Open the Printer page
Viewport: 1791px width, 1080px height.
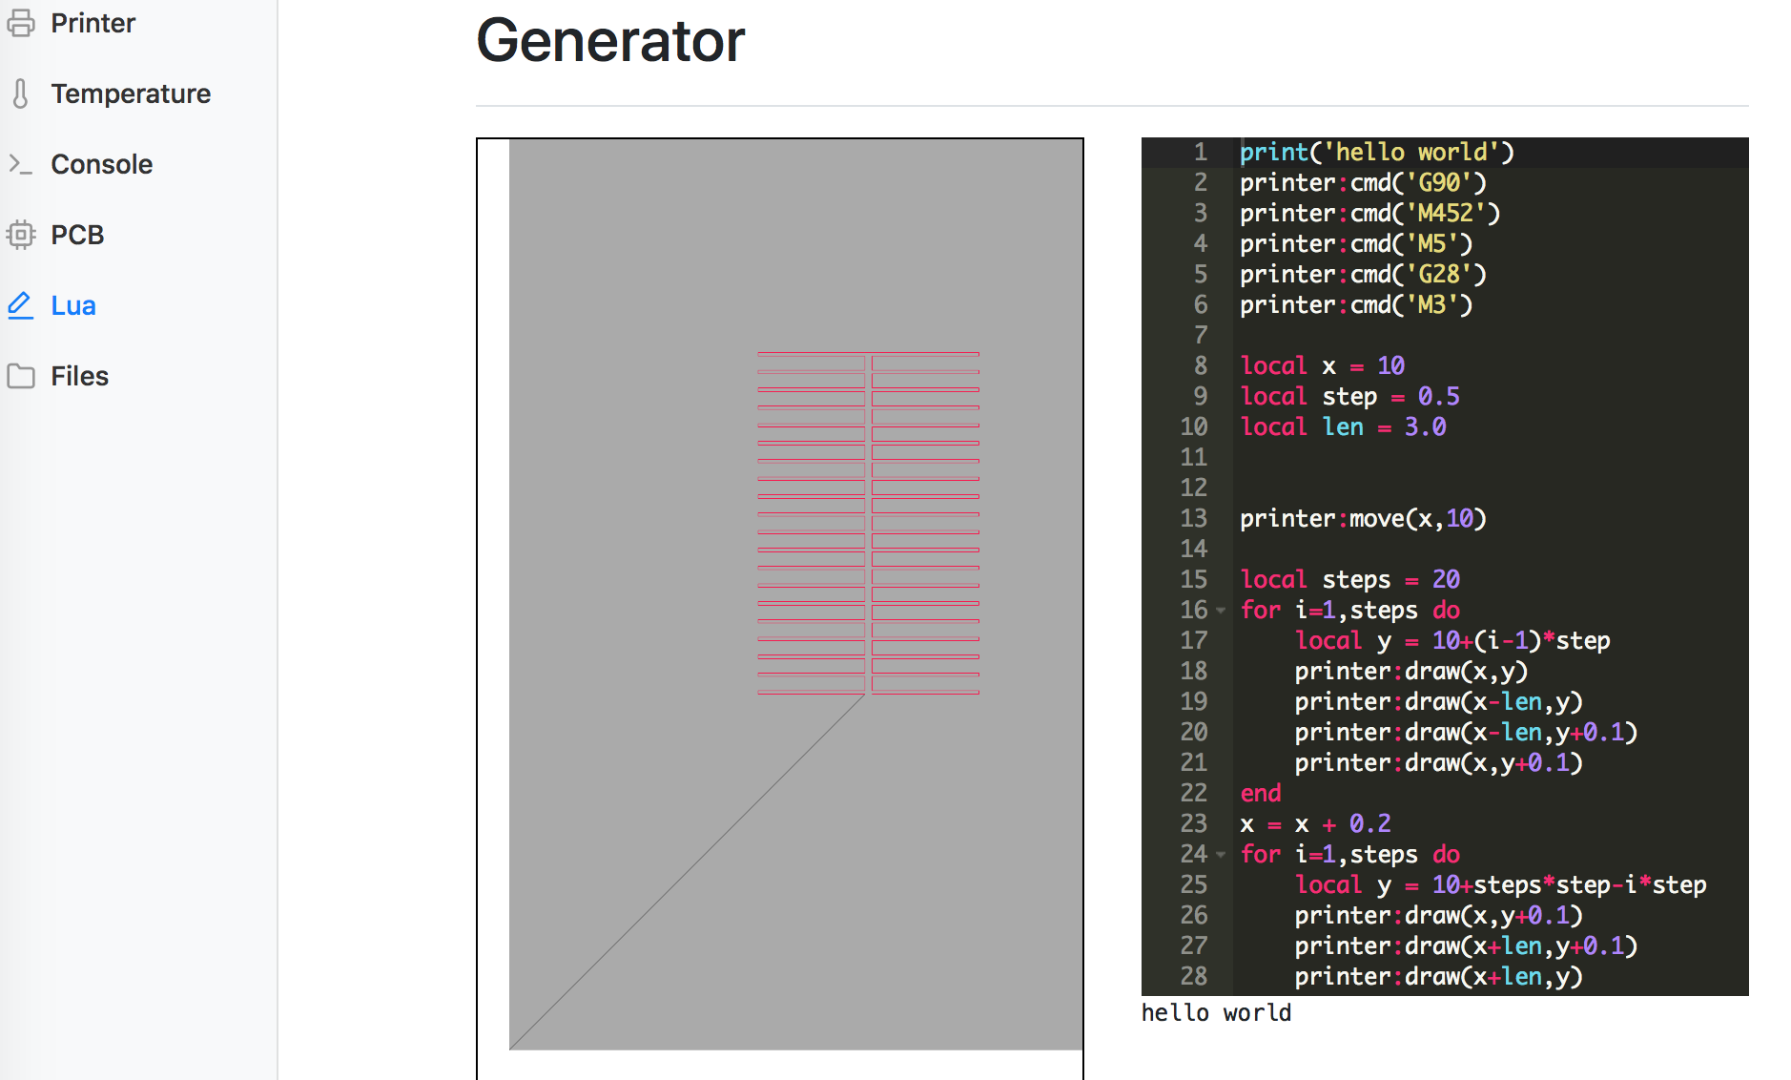pos(93,23)
